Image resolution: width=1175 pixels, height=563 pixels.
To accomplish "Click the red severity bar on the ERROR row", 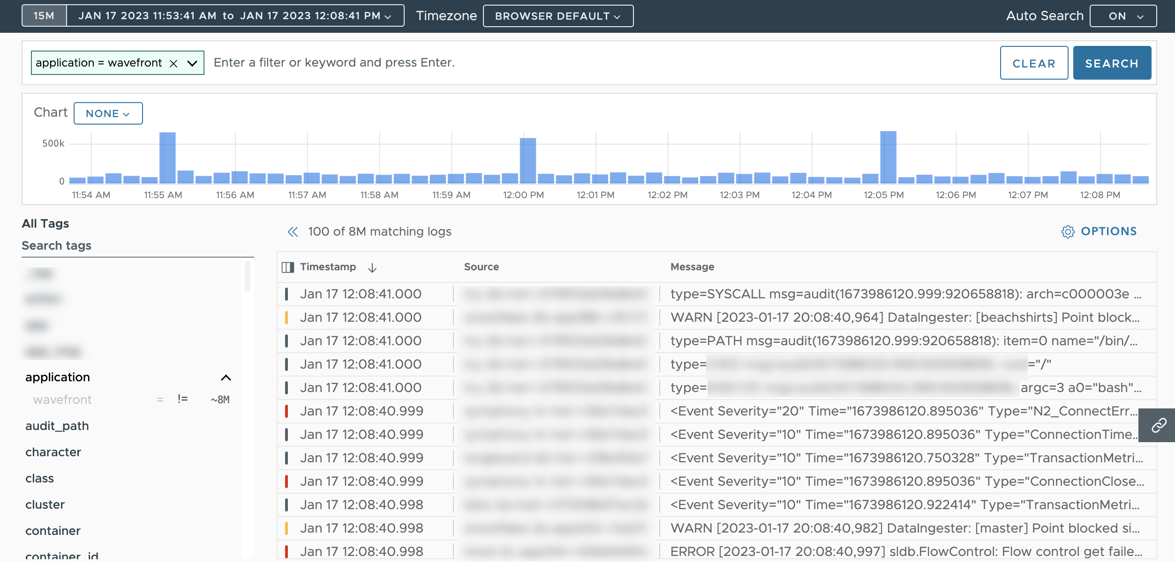I will 288,551.
